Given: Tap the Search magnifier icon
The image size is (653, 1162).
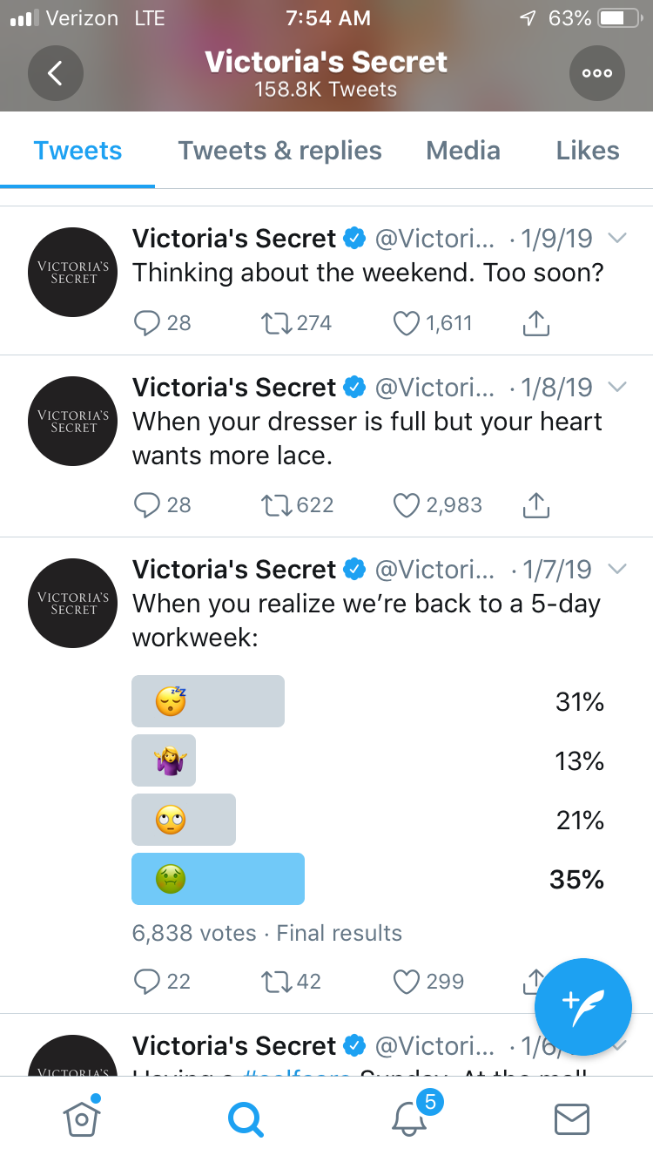Looking at the screenshot, I should [x=246, y=1118].
